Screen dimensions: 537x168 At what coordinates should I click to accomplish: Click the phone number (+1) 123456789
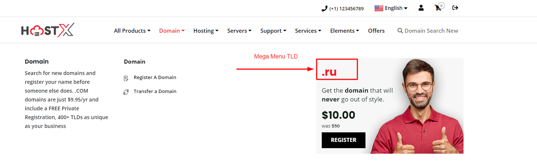point(346,8)
